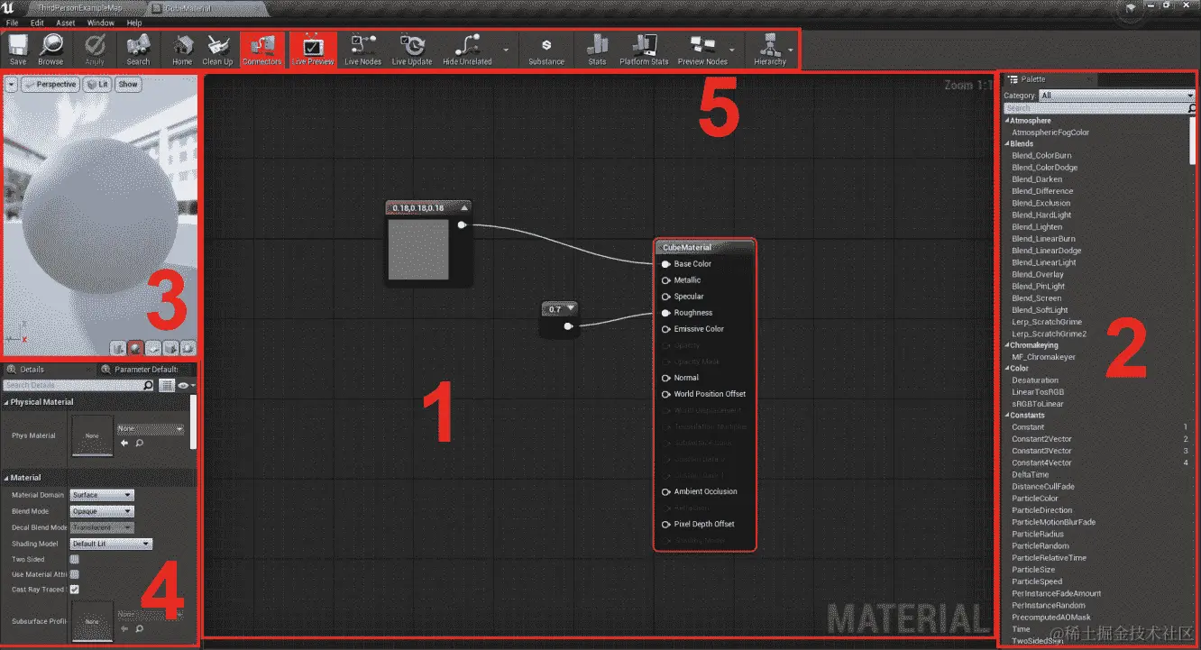The image size is (1201, 650).
Task: Set preview mesh to cube shape
Action: [170, 347]
